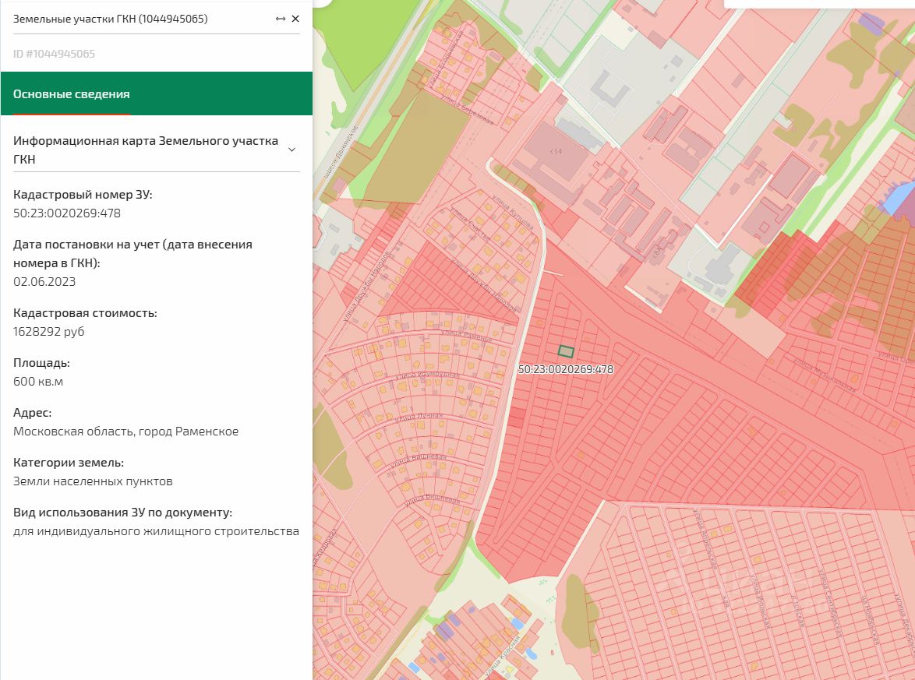Click the area value 600 кв.м
Viewport: 915px width, 680px height.
coord(38,382)
